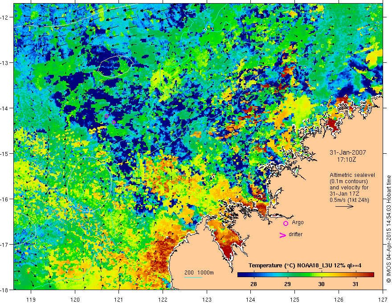Click the temperature color bar
This screenshot has height=303, width=392.
coord(306,275)
